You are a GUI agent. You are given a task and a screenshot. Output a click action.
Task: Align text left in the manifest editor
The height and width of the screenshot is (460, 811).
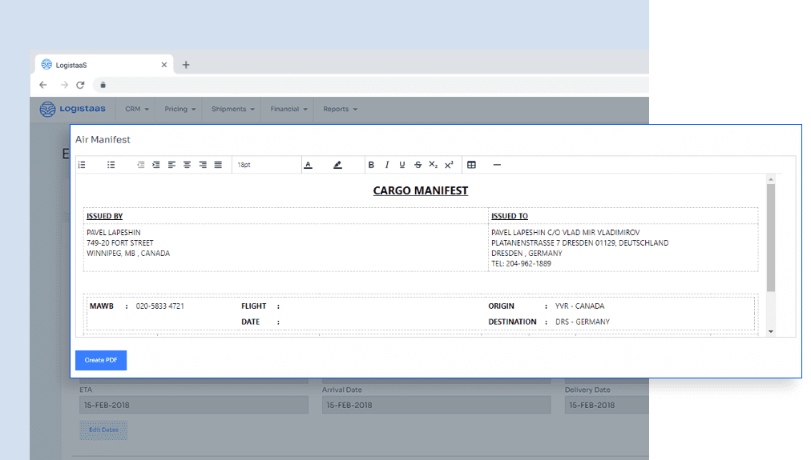click(171, 165)
